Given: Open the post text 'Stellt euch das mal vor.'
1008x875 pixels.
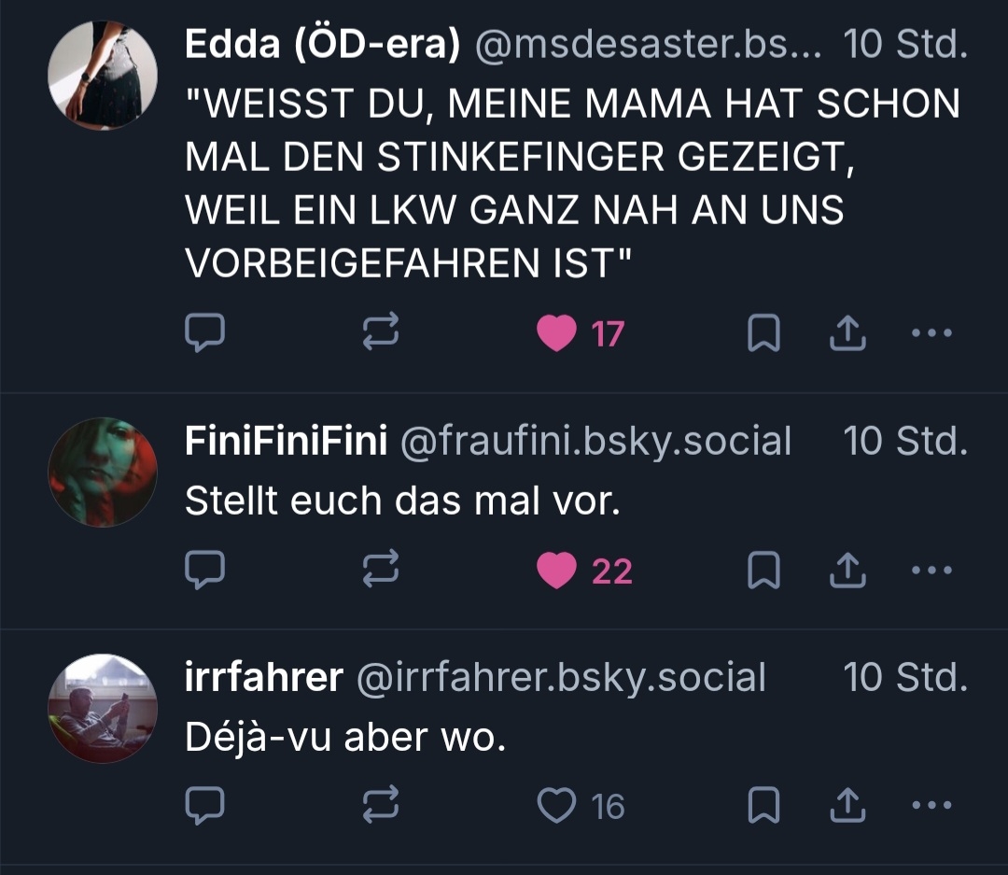Looking at the screenshot, I should pos(402,502).
